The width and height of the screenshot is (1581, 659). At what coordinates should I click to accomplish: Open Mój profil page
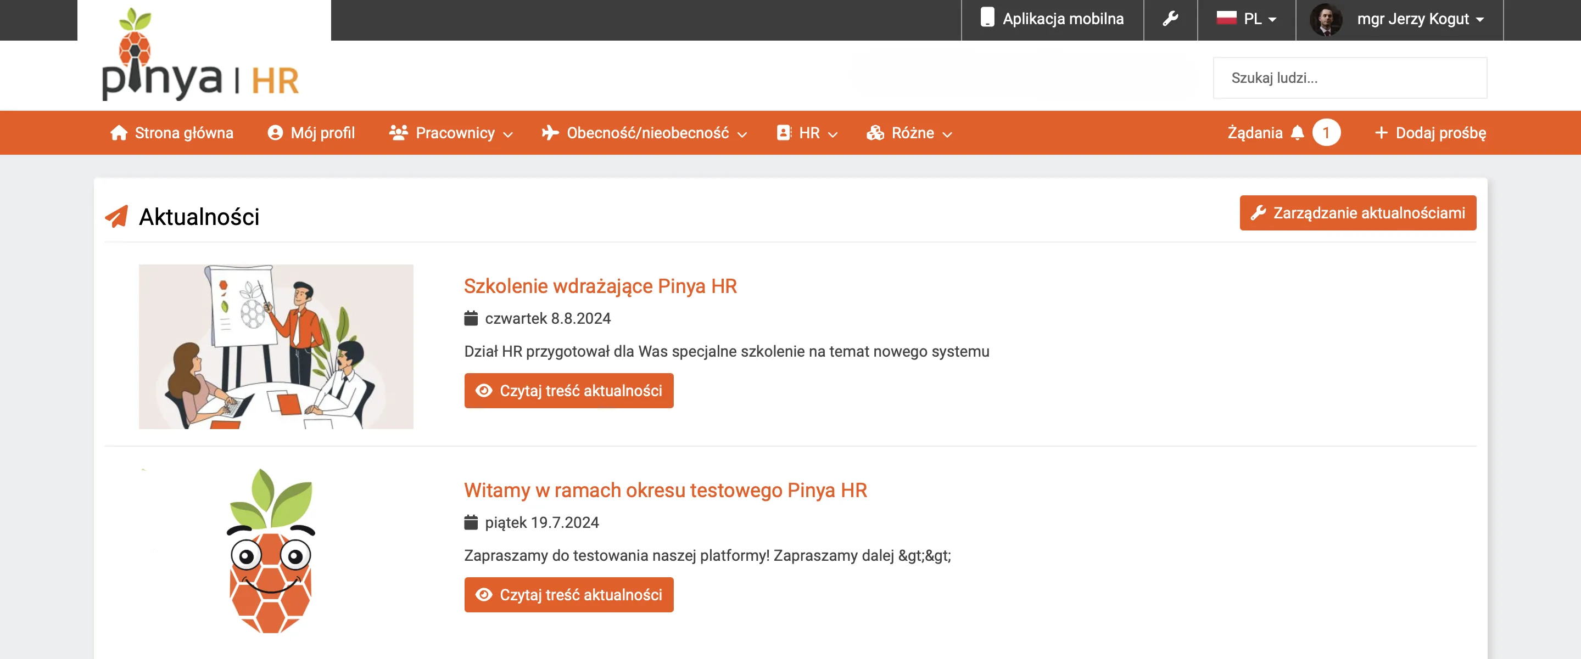pyautogui.click(x=311, y=132)
